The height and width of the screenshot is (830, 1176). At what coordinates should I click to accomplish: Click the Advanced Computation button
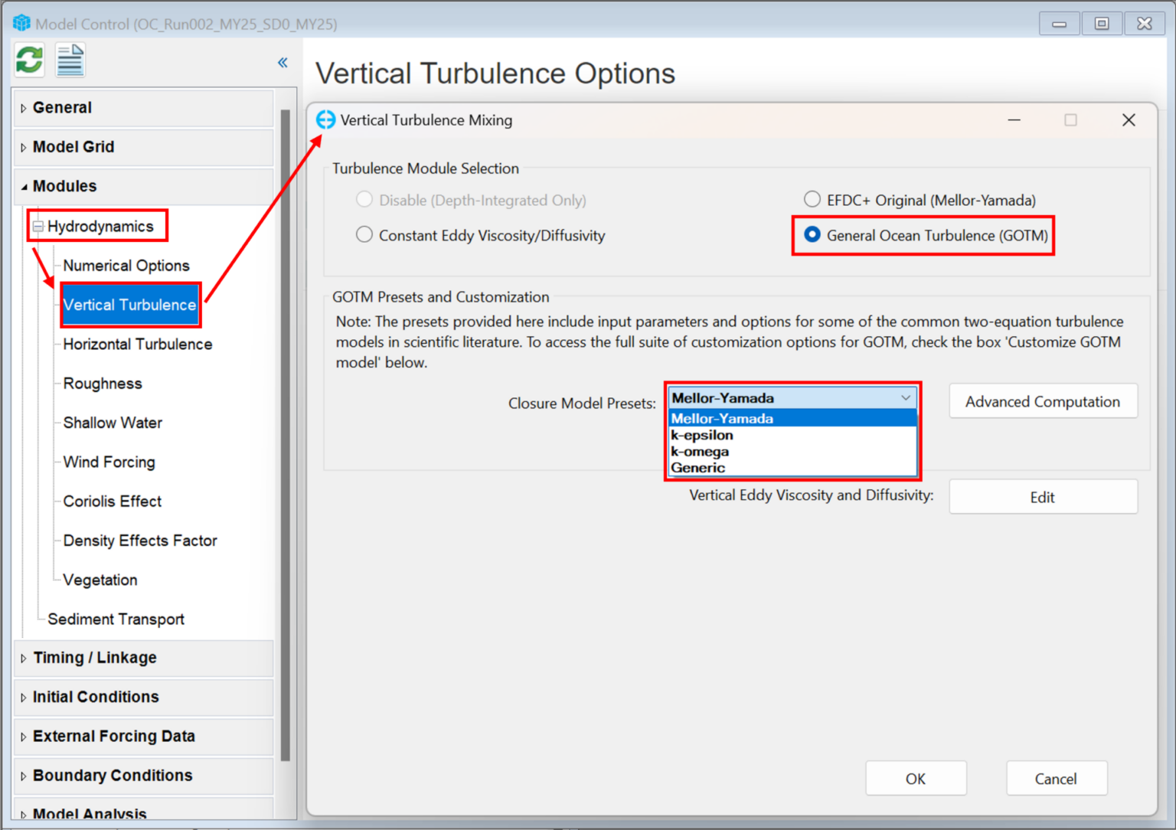(1043, 401)
